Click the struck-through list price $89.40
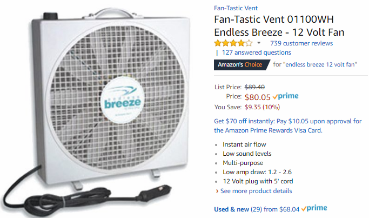This screenshot has width=369, height=218. (x=254, y=87)
